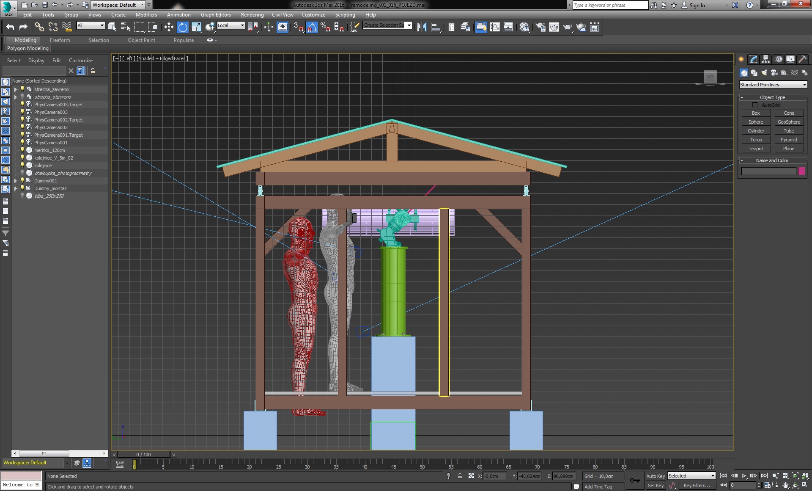This screenshot has width=812, height=491.
Task: Select the Unlink Selection tool
Action: point(53,27)
